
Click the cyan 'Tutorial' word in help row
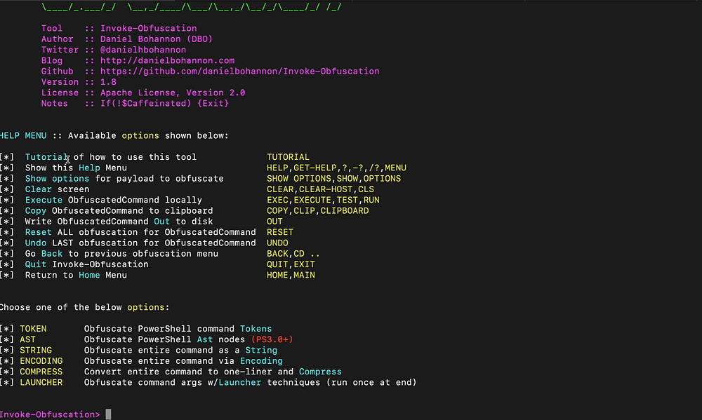click(x=46, y=157)
